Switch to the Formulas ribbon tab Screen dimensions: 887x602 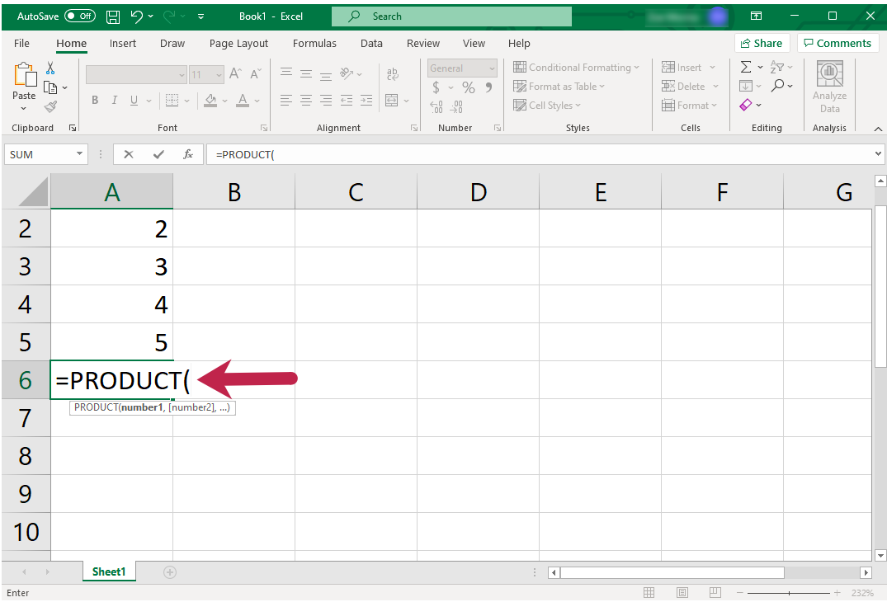[x=314, y=43]
